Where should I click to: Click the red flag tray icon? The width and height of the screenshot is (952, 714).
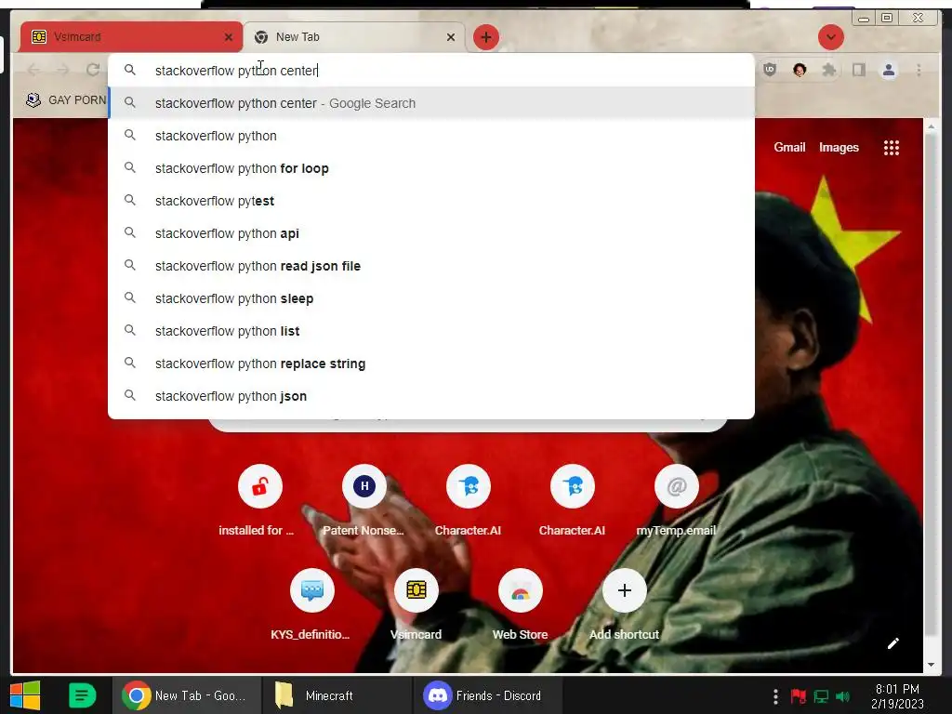pyautogui.click(x=799, y=696)
